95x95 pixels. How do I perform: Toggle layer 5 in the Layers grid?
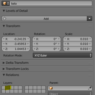pos(20,88)
